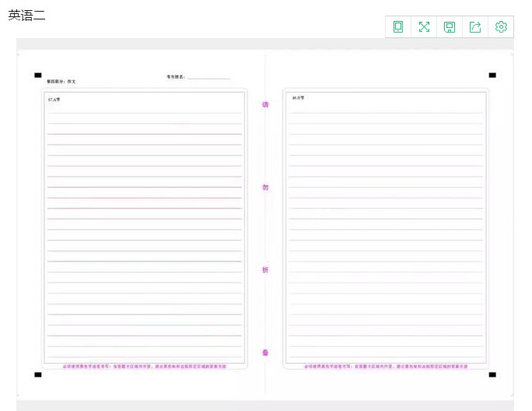Save using the floppy disk icon
Screen dimensions: 532x411
[450, 27]
